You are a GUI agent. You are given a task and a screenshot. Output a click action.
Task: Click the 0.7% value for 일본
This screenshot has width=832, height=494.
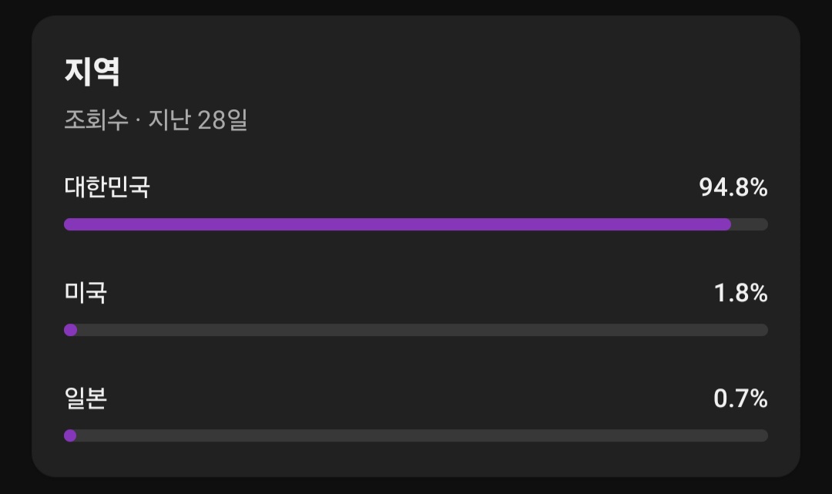(x=740, y=398)
